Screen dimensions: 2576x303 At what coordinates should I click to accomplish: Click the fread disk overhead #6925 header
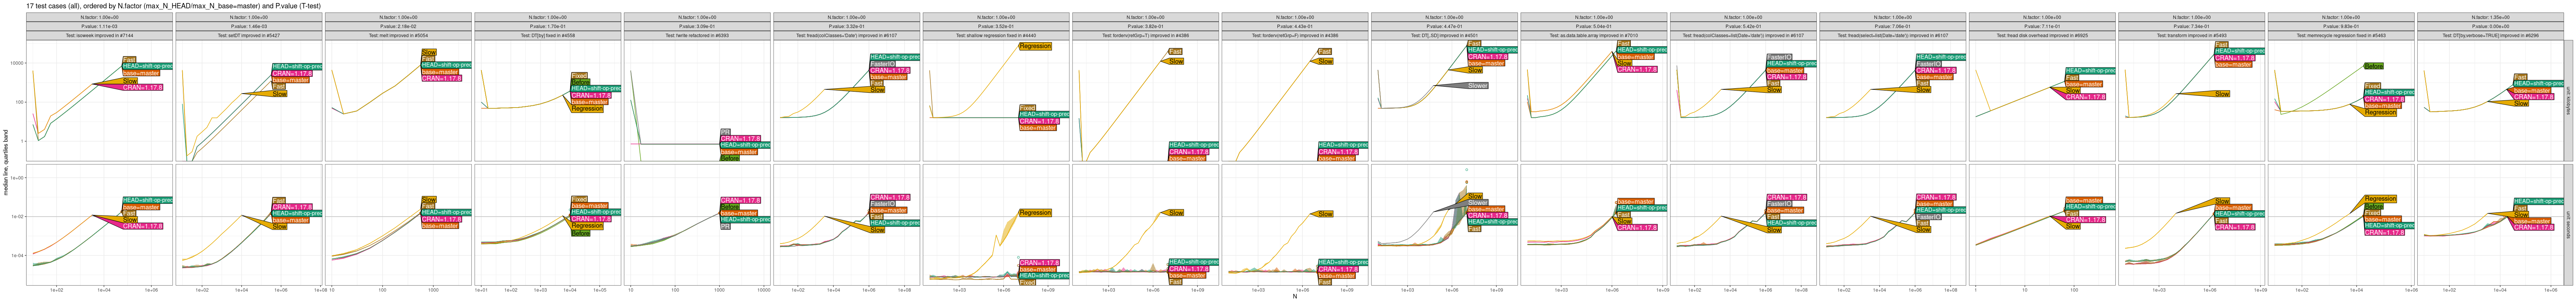2041,35
